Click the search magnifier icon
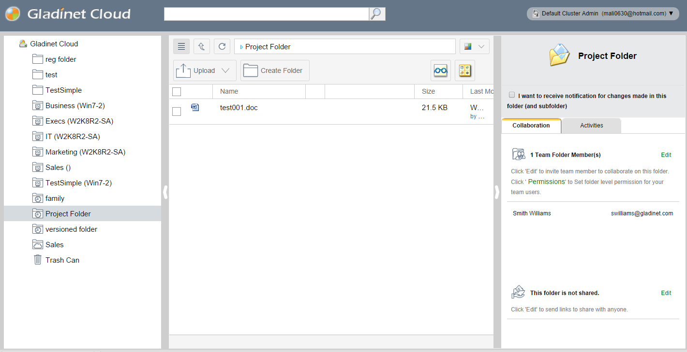 pos(377,14)
